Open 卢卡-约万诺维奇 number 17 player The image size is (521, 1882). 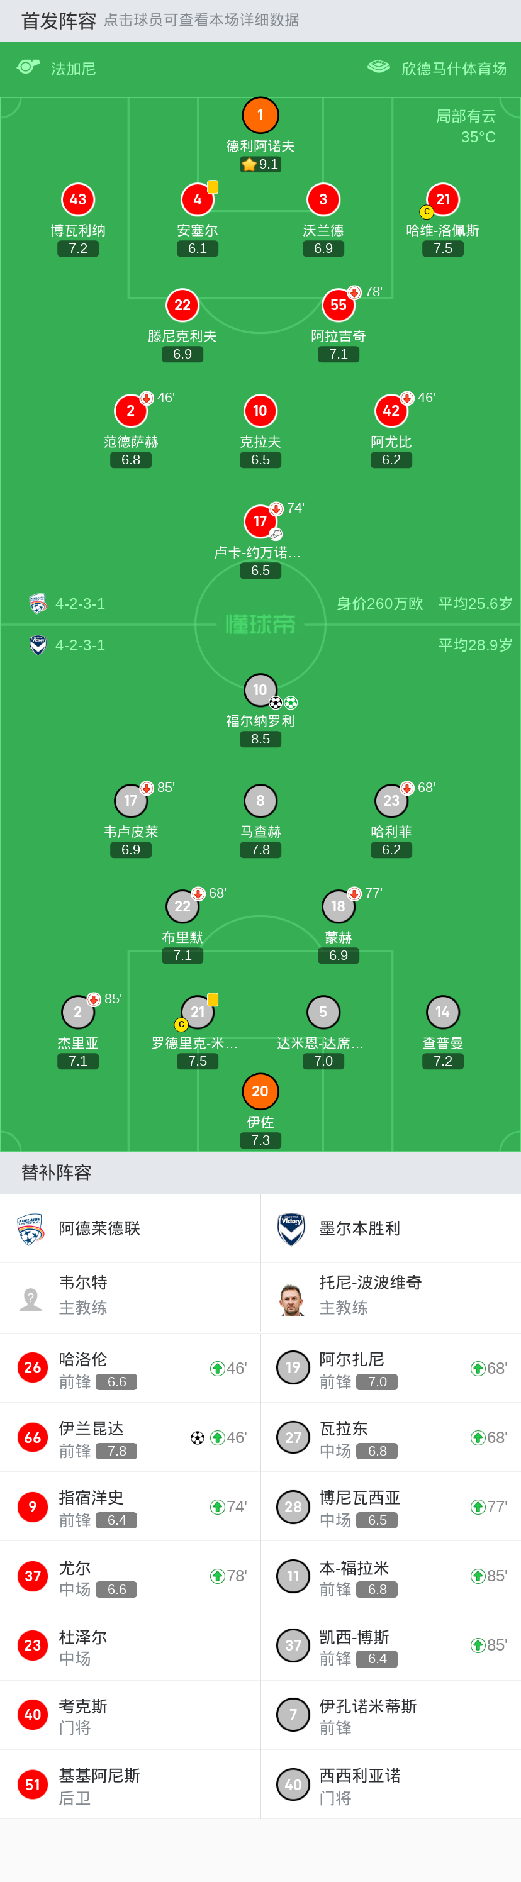coord(260,521)
